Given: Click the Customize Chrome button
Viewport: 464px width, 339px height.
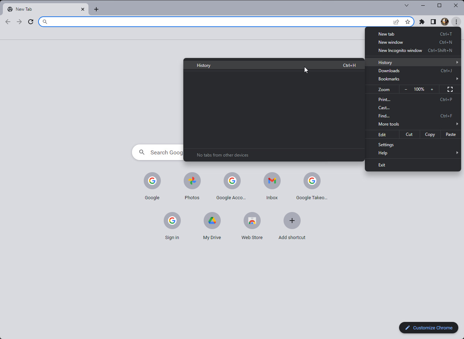Looking at the screenshot, I should (428, 328).
